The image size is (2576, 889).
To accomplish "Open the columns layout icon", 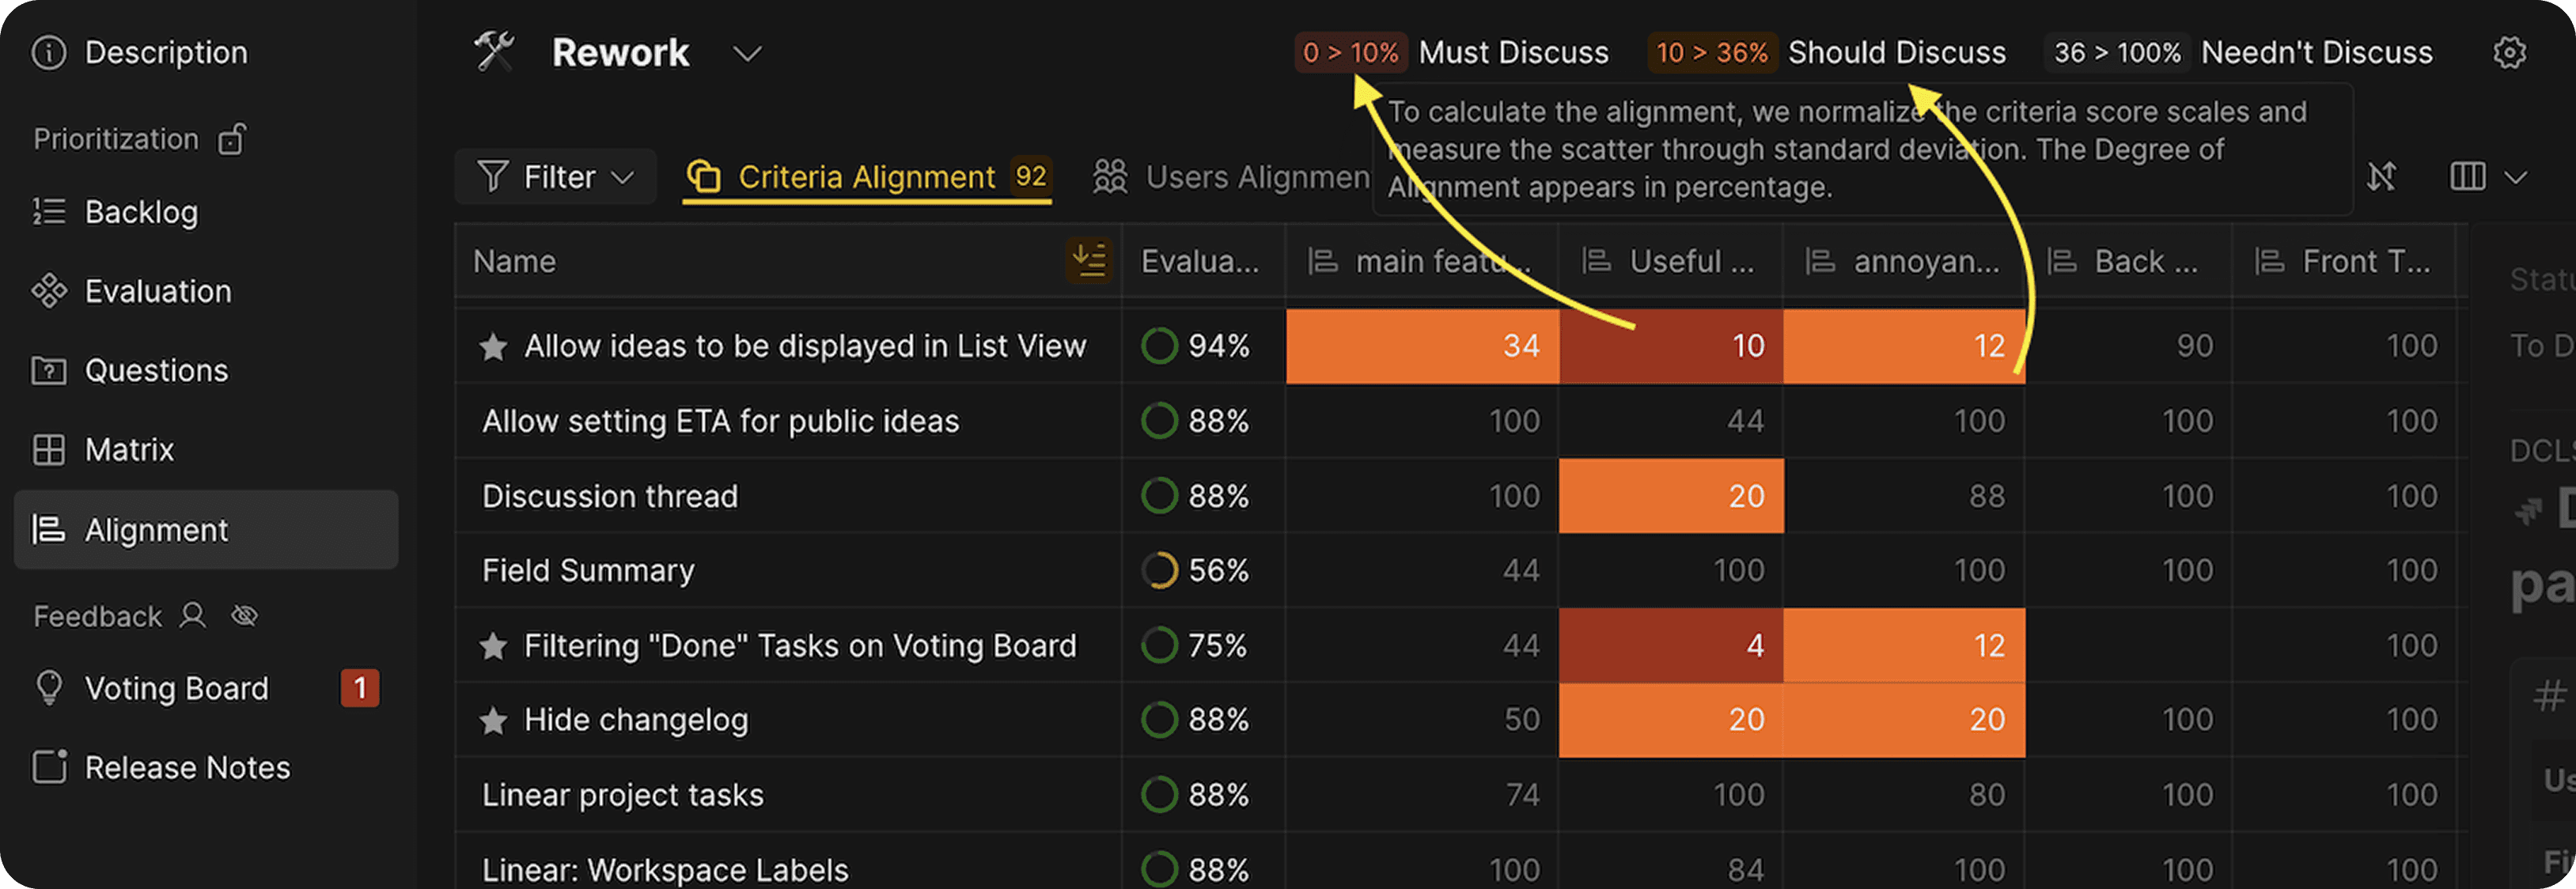I will point(2467,177).
